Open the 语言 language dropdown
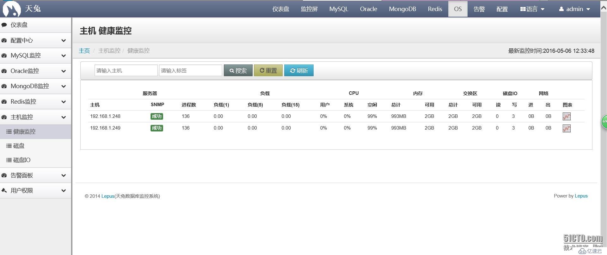607x255 pixels. [x=532, y=9]
